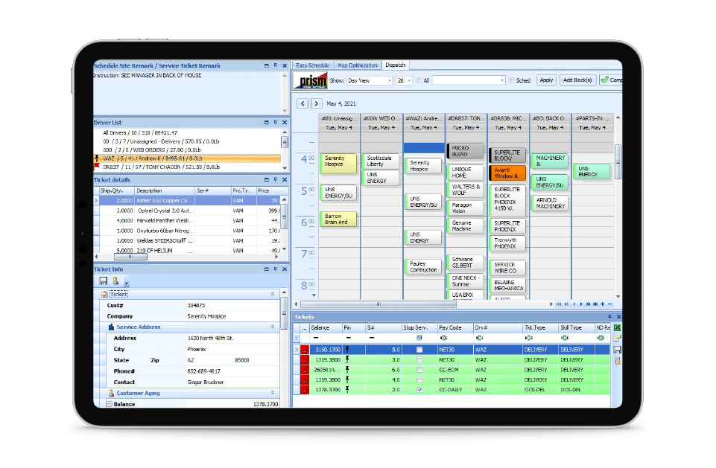Screen dimensions: 716x468
Task: Click the pin icon in the first ticket row
Action: 347,349
